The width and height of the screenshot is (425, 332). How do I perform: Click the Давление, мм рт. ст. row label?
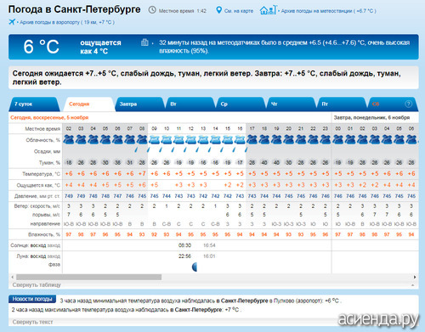pos(37,196)
